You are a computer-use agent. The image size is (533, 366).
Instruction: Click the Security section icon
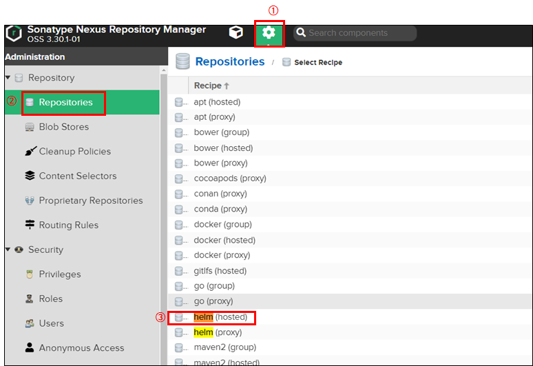19,250
